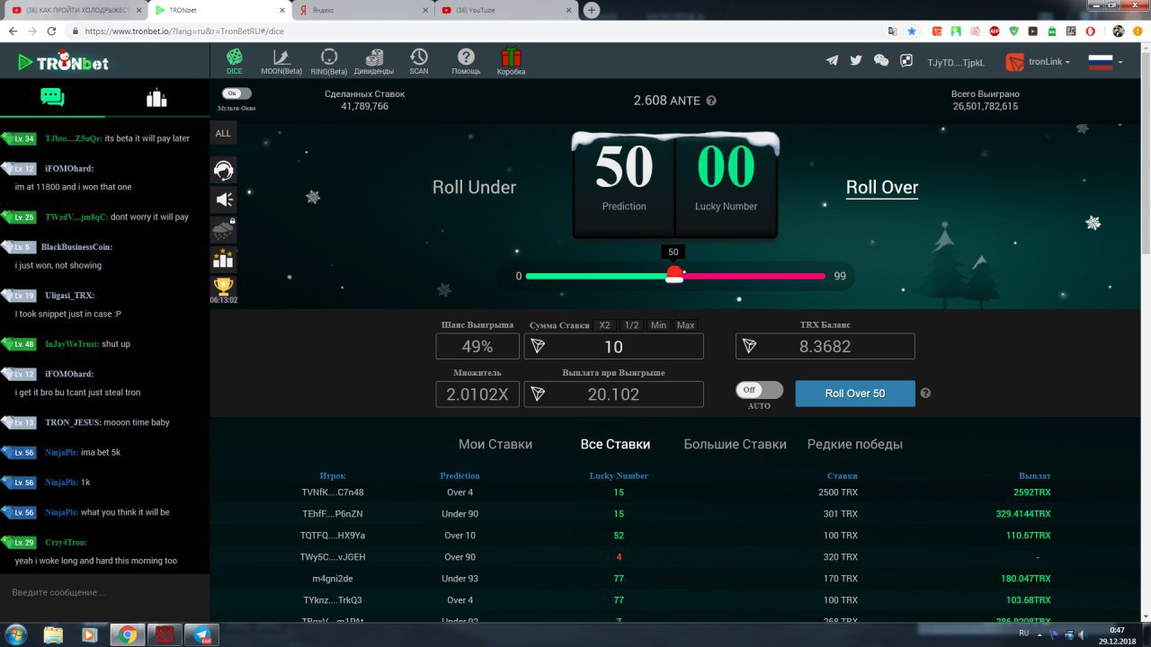Click the green part of prediction slider
The image size is (1151, 647).
[595, 276]
